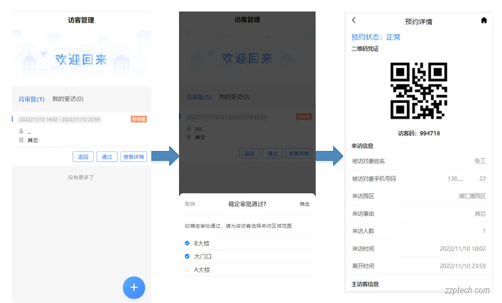This screenshot has width=502, height=303.
Task: Switch to 我的受访(0) tab in first screen
Action: coord(68,99)
